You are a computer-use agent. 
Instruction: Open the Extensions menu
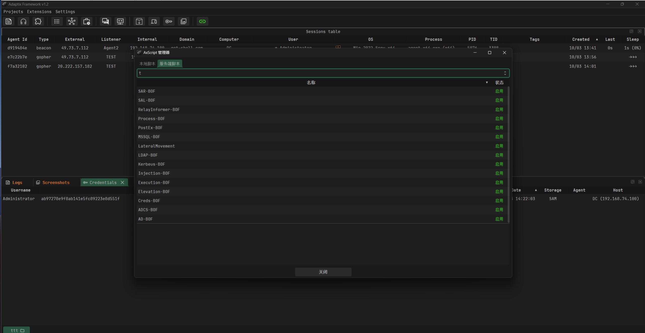39,12
